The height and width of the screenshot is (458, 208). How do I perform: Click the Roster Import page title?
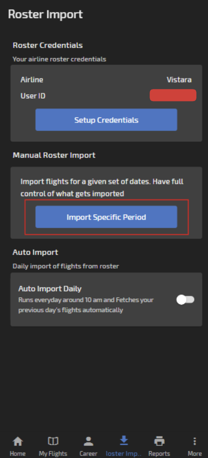tap(46, 14)
